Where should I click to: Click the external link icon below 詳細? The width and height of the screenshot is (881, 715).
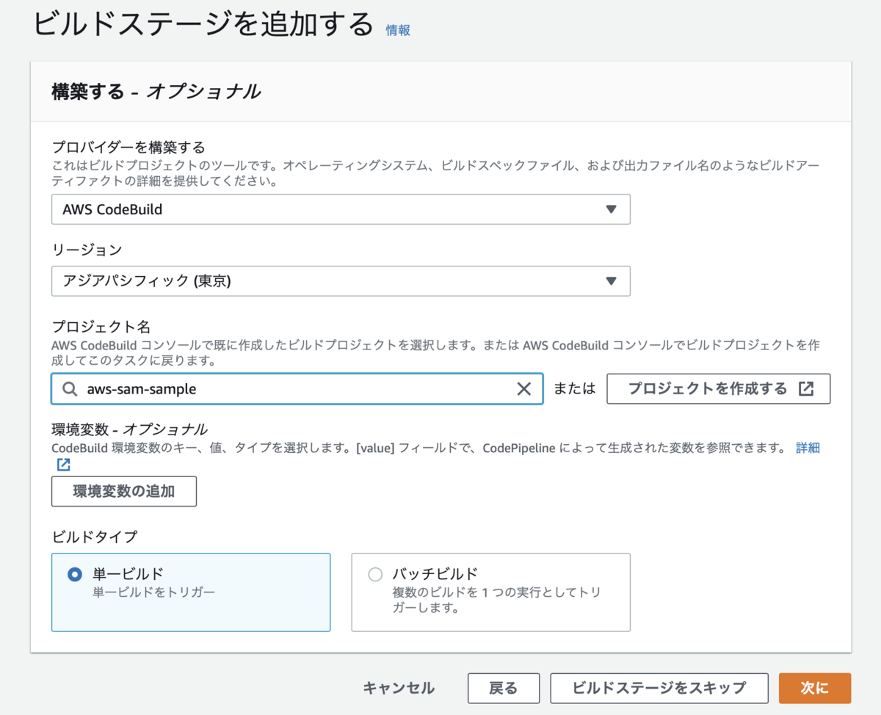(x=63, y=464)
